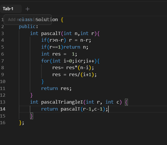Screen dimensions: 167x145
Task: Click 'res = res/(i+1);' statement
Action: [75, 75]
